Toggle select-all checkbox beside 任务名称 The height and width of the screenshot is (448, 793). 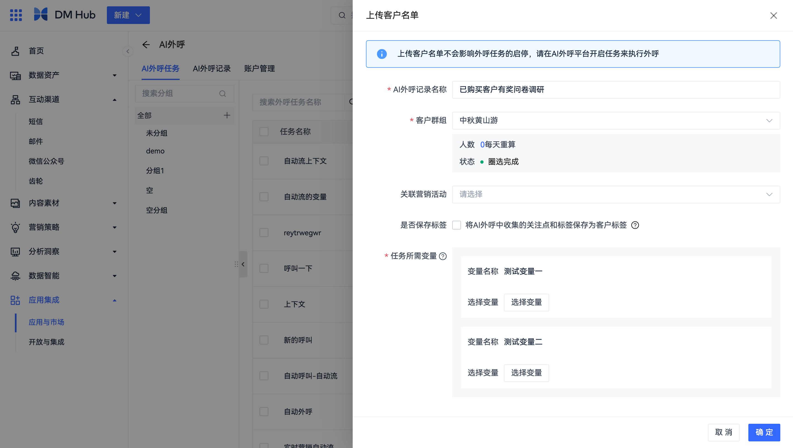pos(264,132)
